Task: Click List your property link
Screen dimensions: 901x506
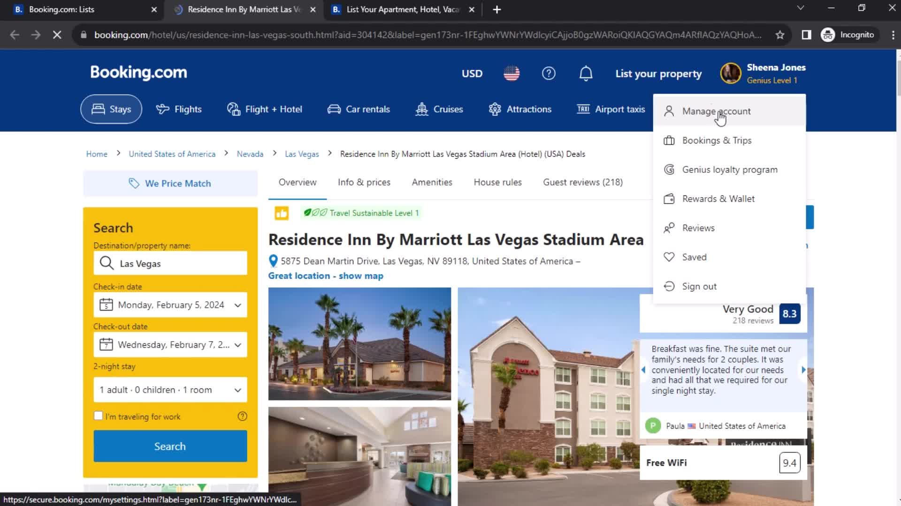Action: (x=658, y=74)
